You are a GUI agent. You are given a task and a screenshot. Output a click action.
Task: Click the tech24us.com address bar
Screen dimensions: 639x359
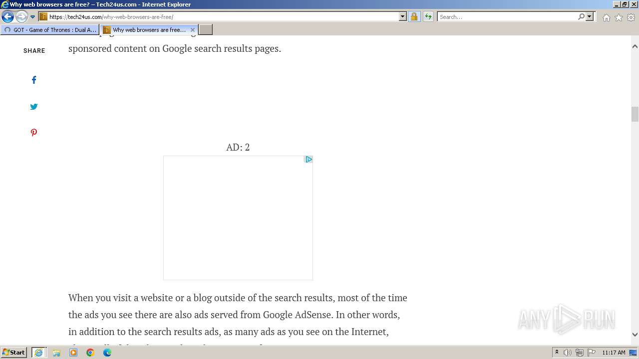[219, 16]
